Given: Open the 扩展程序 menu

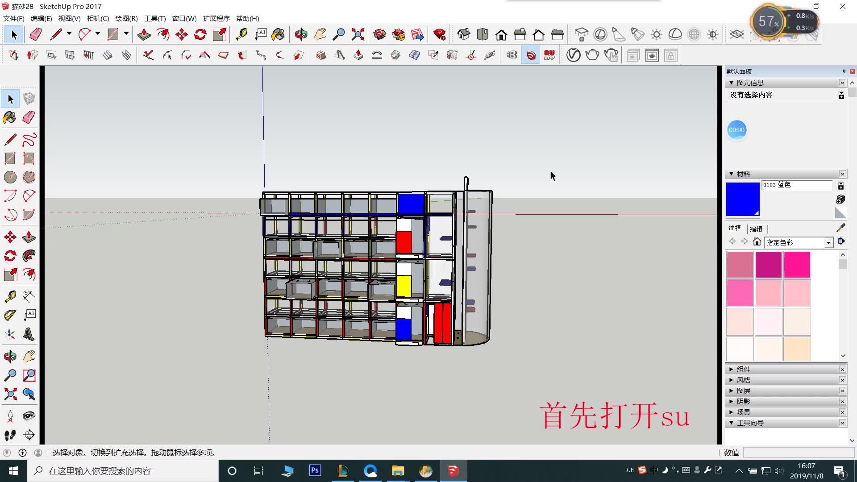Looking at the screenshot, I should (216, 18).
